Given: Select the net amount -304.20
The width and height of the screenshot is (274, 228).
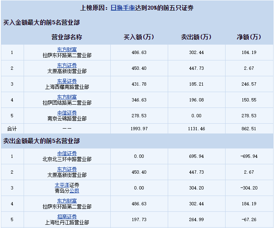Looking at the screenshot, I should click(x=249, y=188).
